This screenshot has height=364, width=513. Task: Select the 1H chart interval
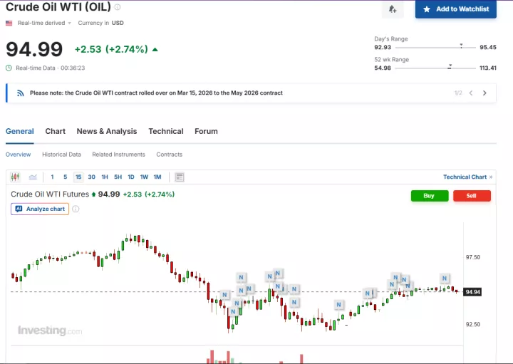[105, 177]
